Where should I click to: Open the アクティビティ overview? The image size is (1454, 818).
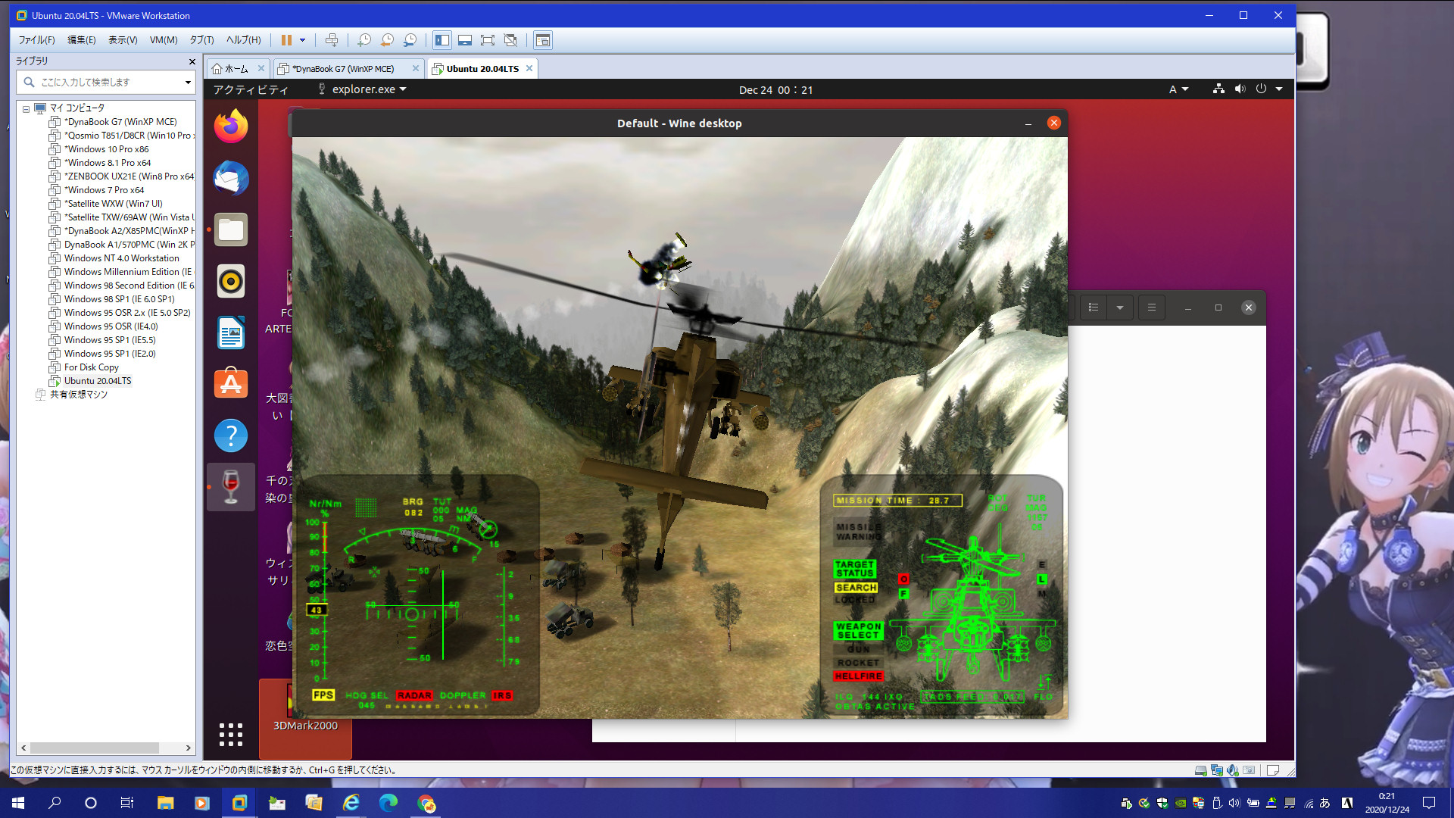(251, 89)
